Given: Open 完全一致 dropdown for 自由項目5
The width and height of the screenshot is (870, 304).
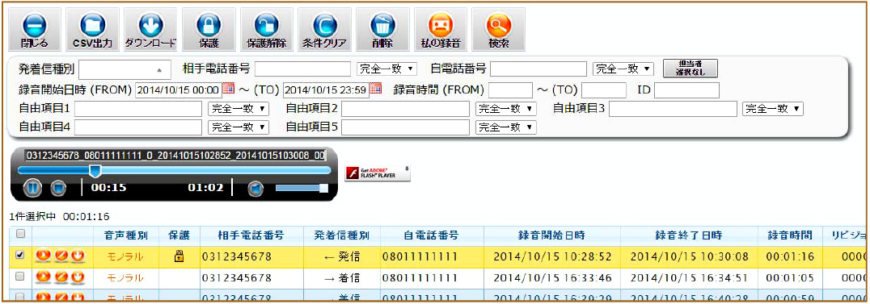Looking at the screenshot, I should (506, 127).
